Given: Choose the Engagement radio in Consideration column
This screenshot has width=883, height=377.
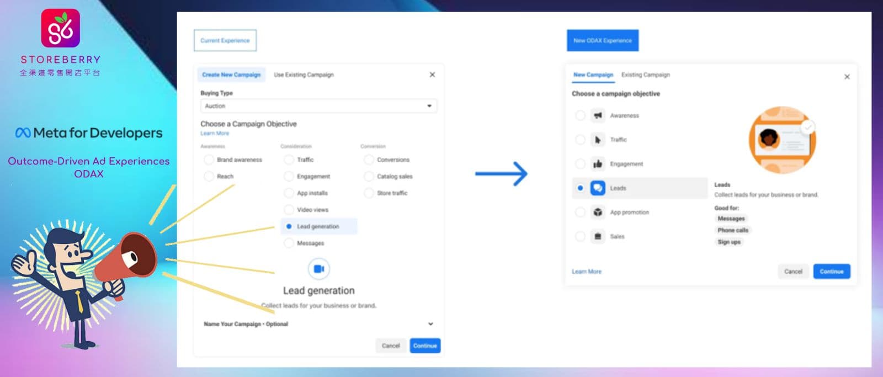Looking at the screenshot, I should (x=289, y=176).
